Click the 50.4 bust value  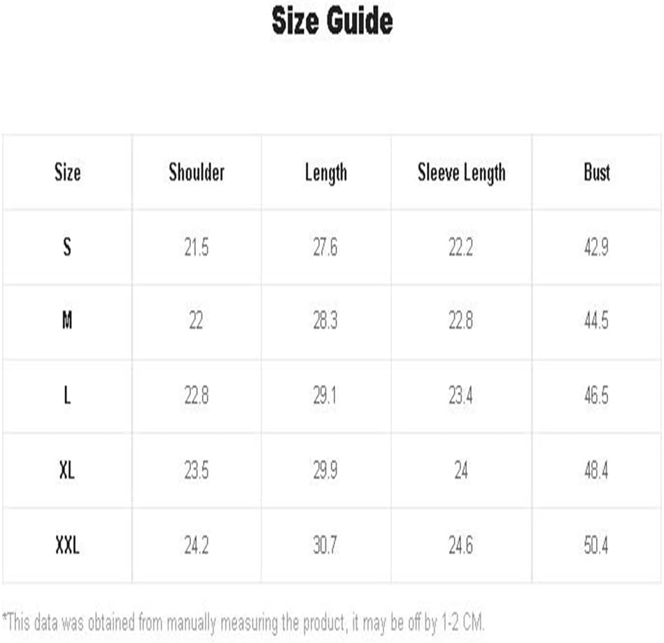click(x=596, y=546)
